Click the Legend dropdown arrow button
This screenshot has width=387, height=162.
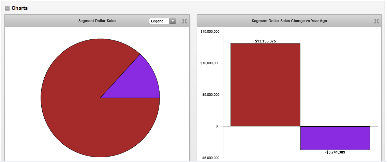pyautogui.click(x=173, y=21)
